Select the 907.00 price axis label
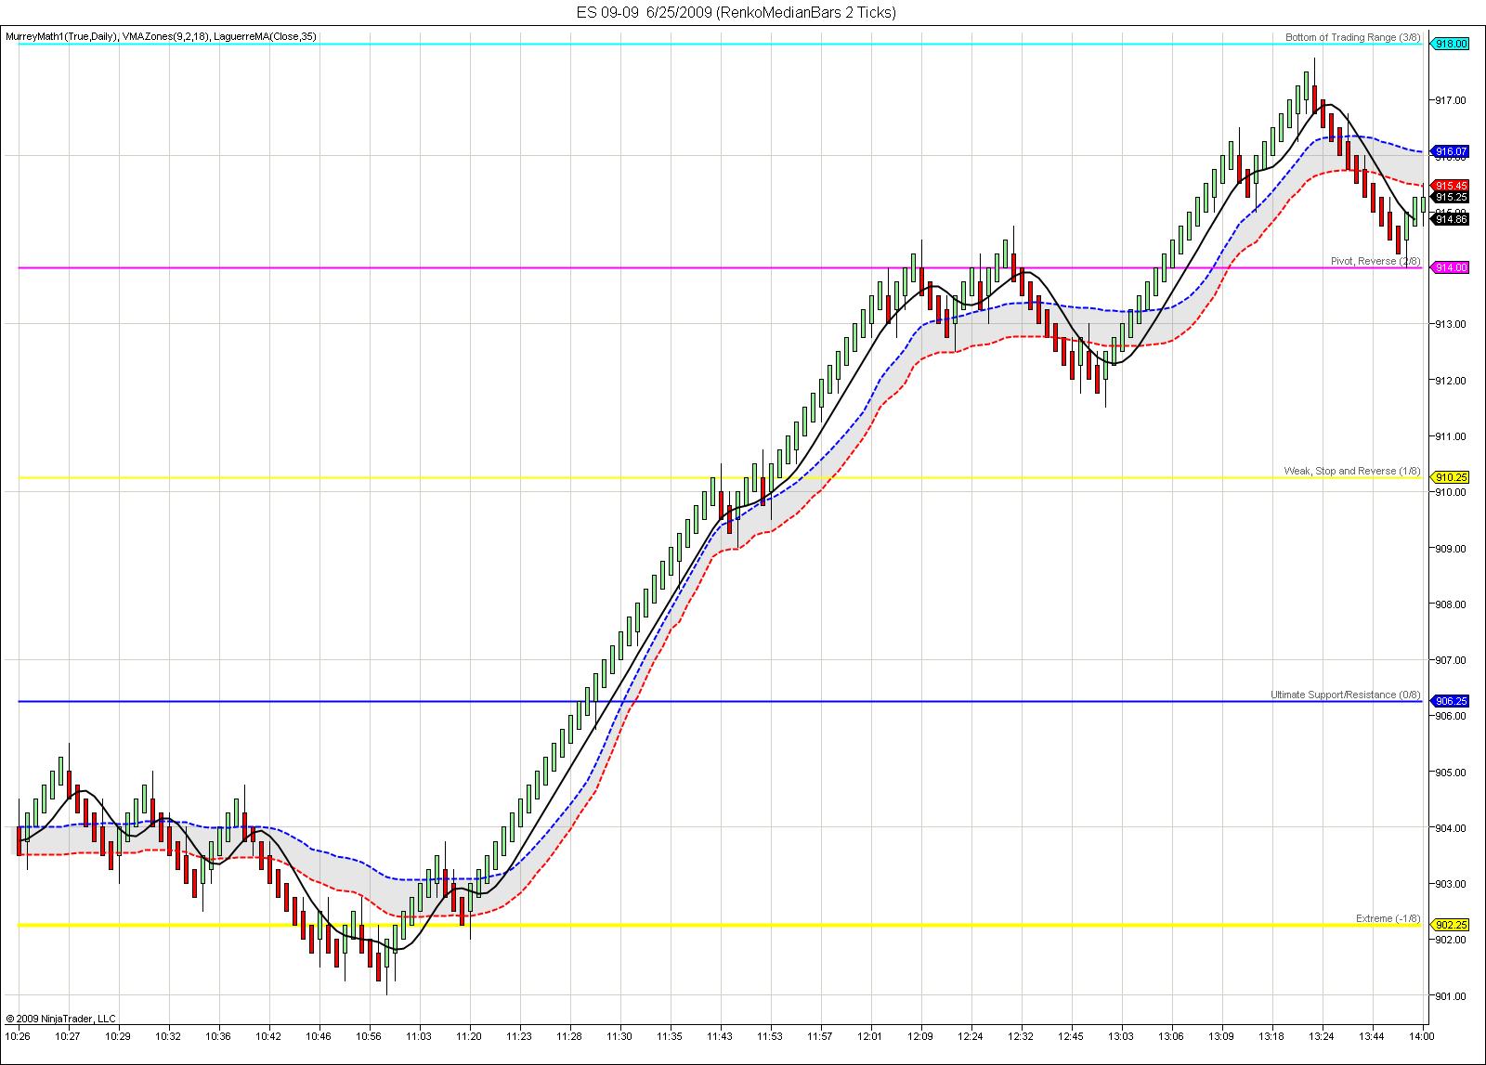This screenshot has height=1065, width=1486. 1451,660
